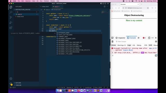Clear the console with the trash icon
This screenshot has width=166, height=93.
112,42
